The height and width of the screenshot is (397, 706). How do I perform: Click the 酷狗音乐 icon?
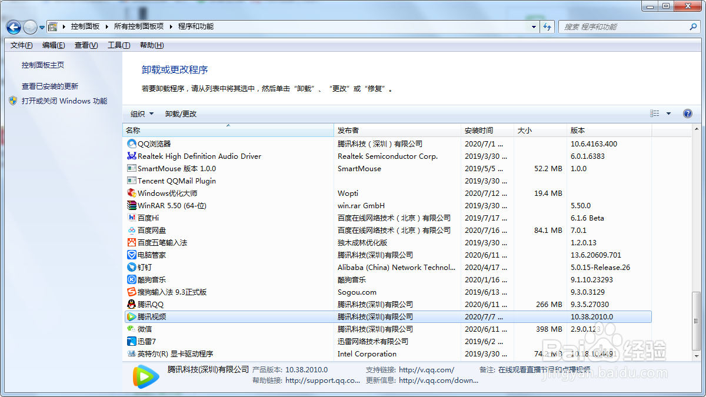[132, 279]
